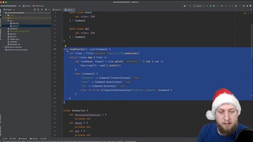Collapse the AdventOfCode2021 root node
This screenshot has height=142, width=253.
tap(4, 13)
